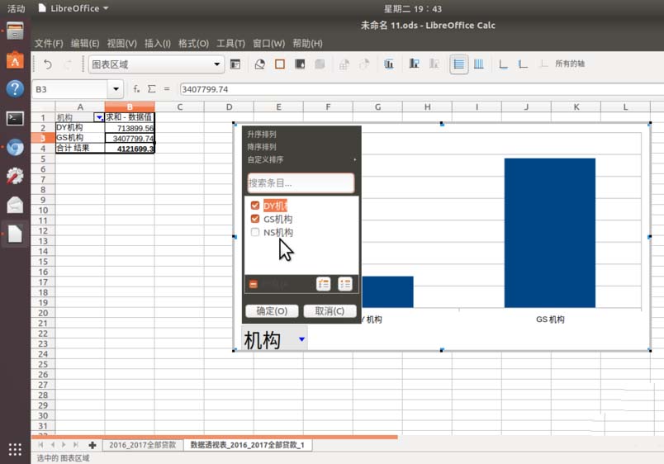Screen dimensions: 664x464
Task: Click the legend on/off toolbar icon
Action: coord(415,64)
